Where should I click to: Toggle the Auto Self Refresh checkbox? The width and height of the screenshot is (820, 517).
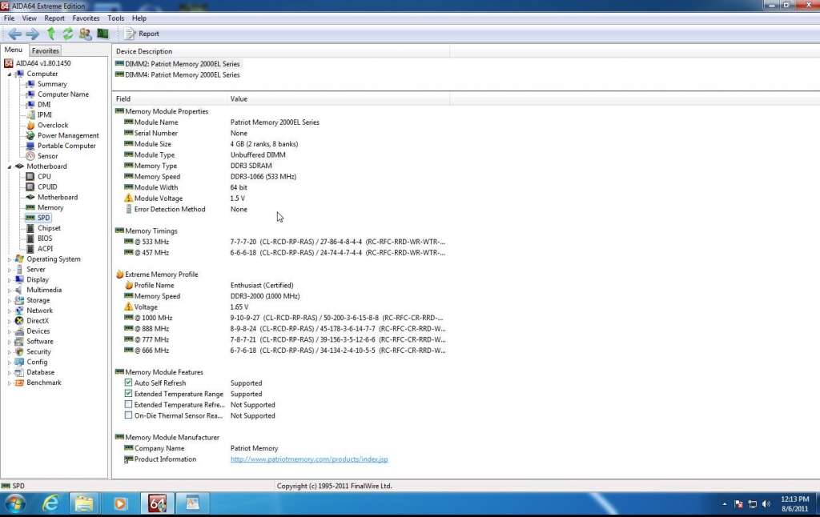[128, 383]
